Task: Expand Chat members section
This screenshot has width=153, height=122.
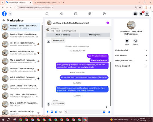Action: [131, 56]
